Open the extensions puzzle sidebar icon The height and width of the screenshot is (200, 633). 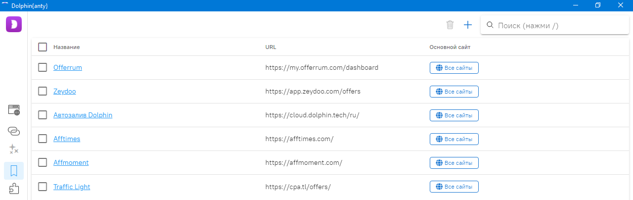pos(14,189)
